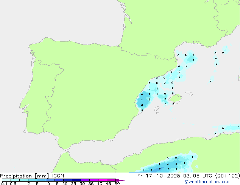Pick the 35 to 40 purple legend swatch
This screenshot has width=240, height=185.
point(94,180)
